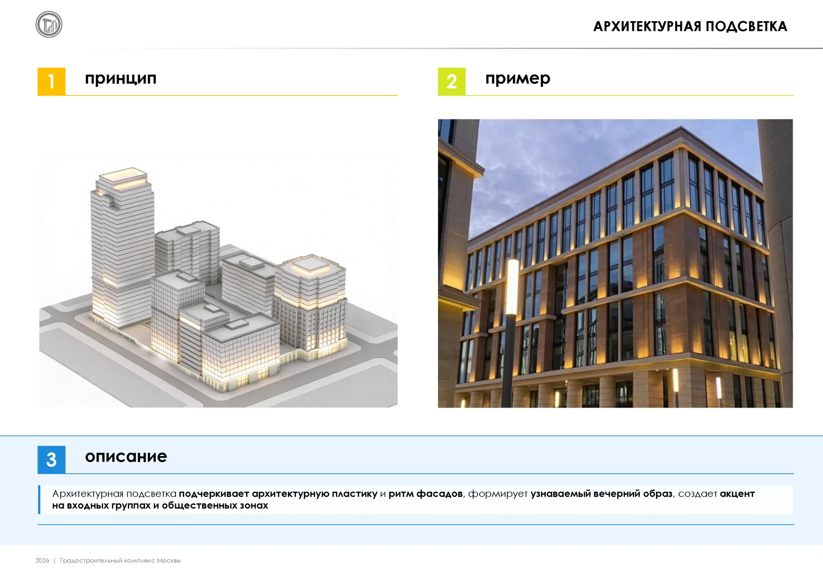Click the illuminated facade photo
Image resolution: width=823 pixels, height=582 pixels.
point(615,264)
